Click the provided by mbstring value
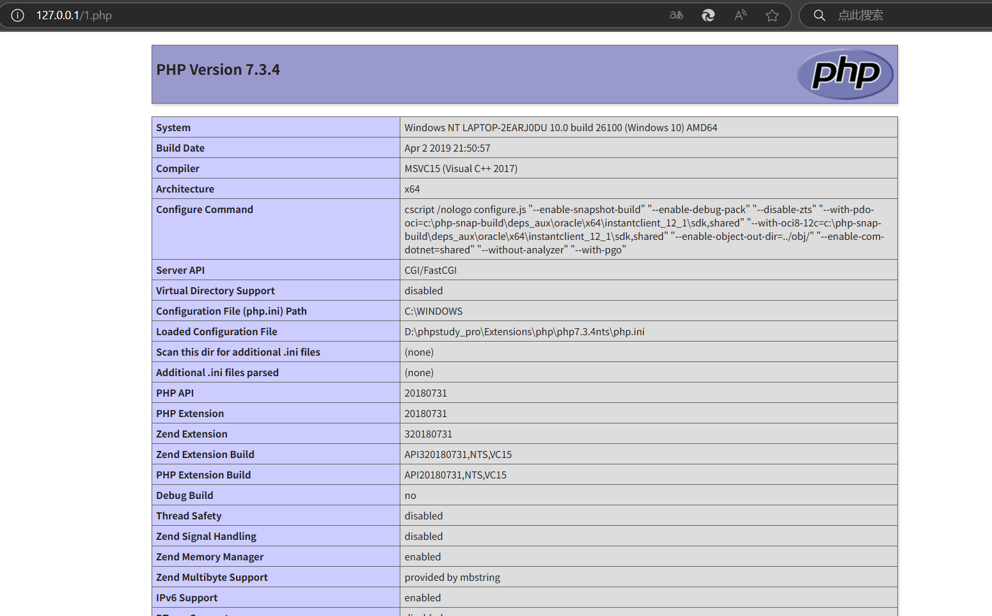Image resolution: width=992 pixels, height=616 pixels. 452,577
